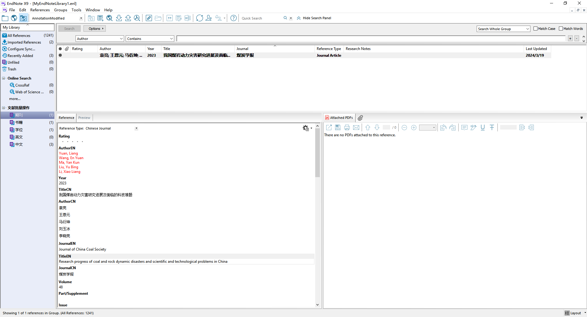
Task: Click the Strikeout Text annotation icon
Action: click(492, 128)
